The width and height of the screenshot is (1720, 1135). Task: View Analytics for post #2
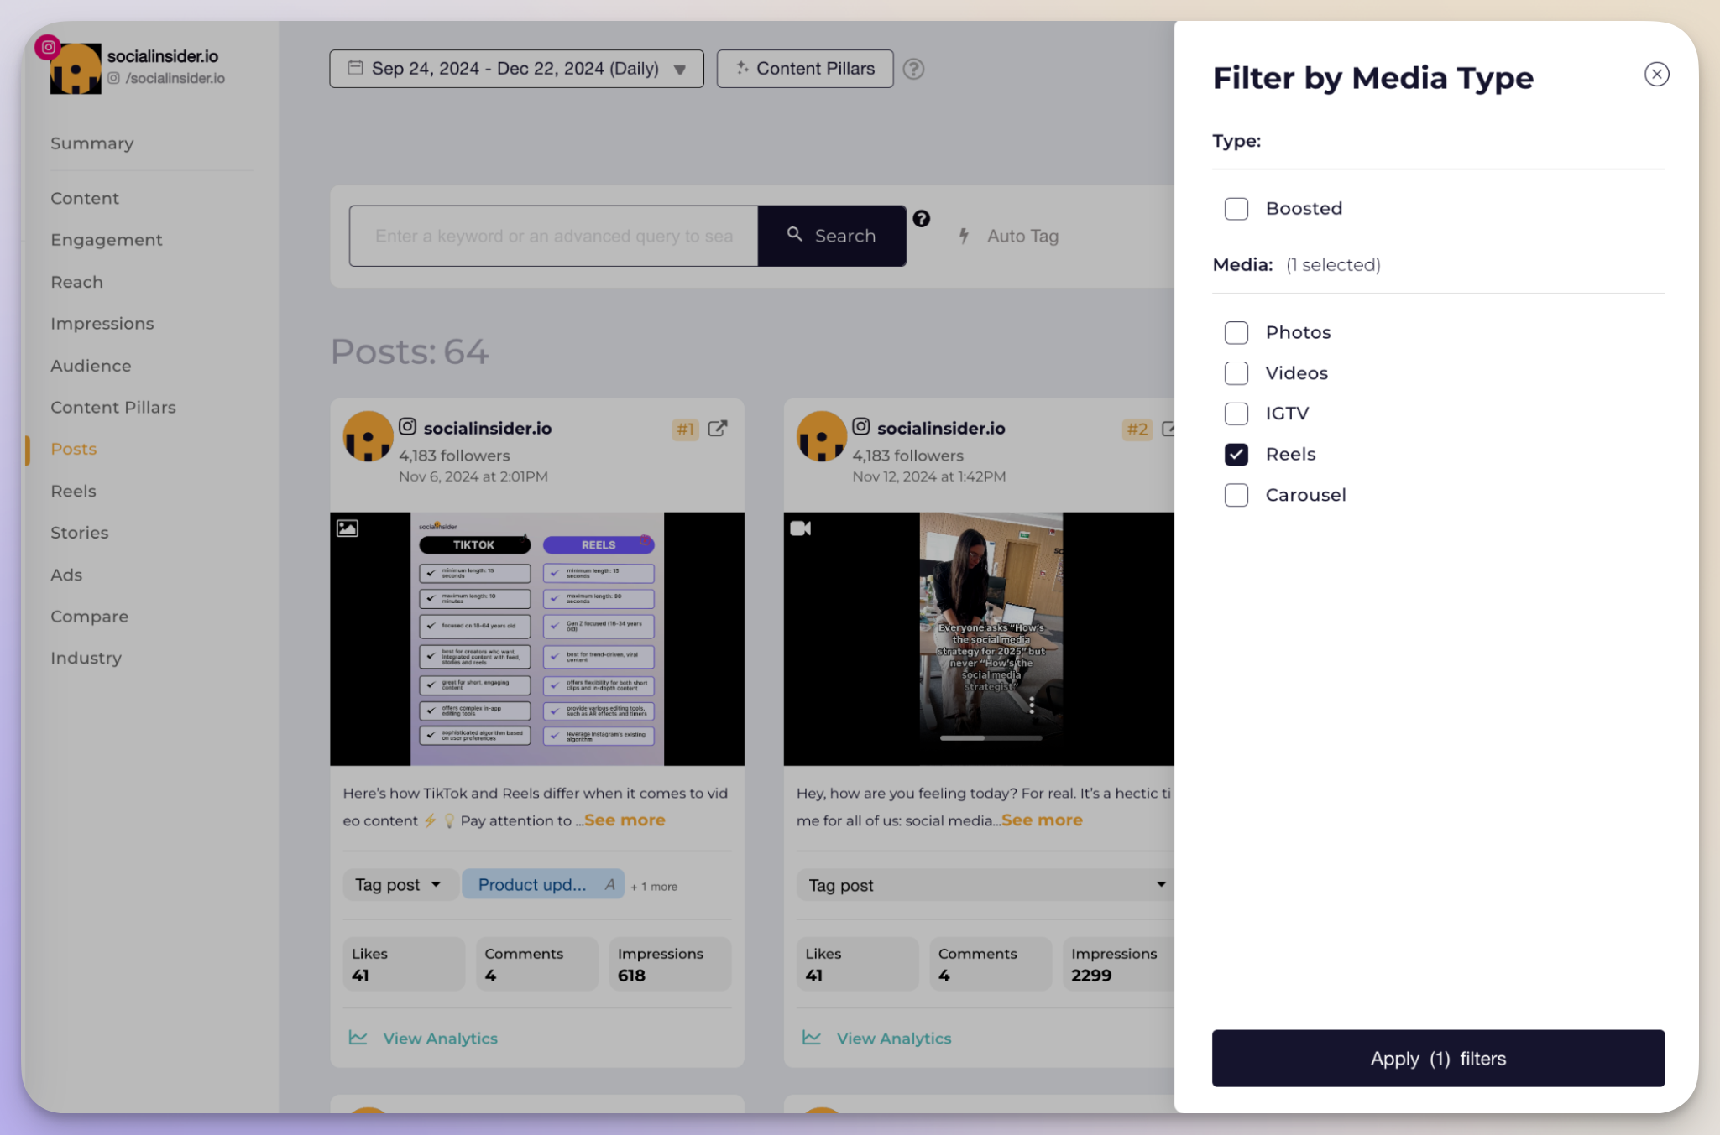[x=876, y=1039]
